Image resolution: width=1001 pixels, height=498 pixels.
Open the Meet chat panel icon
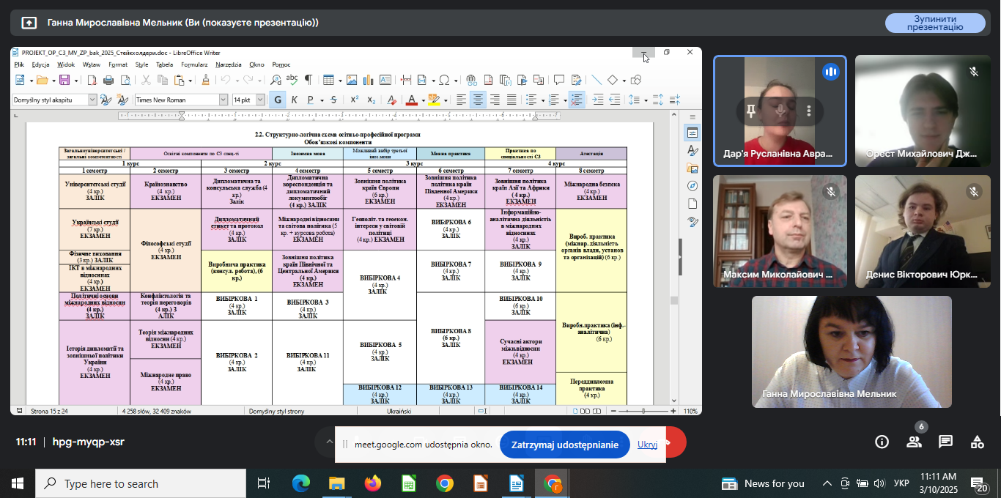[x=945, y=442]
